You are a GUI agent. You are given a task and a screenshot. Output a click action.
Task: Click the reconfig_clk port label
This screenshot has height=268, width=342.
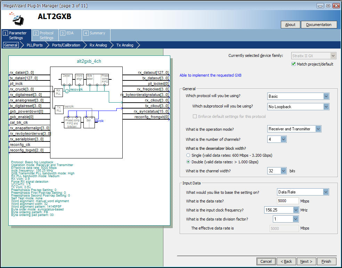[x=20, y=145]
